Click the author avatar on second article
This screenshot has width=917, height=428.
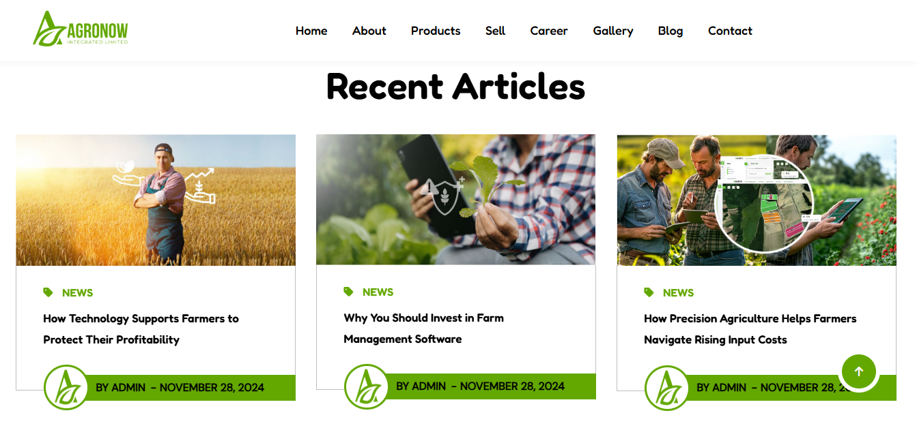(367, 386)
